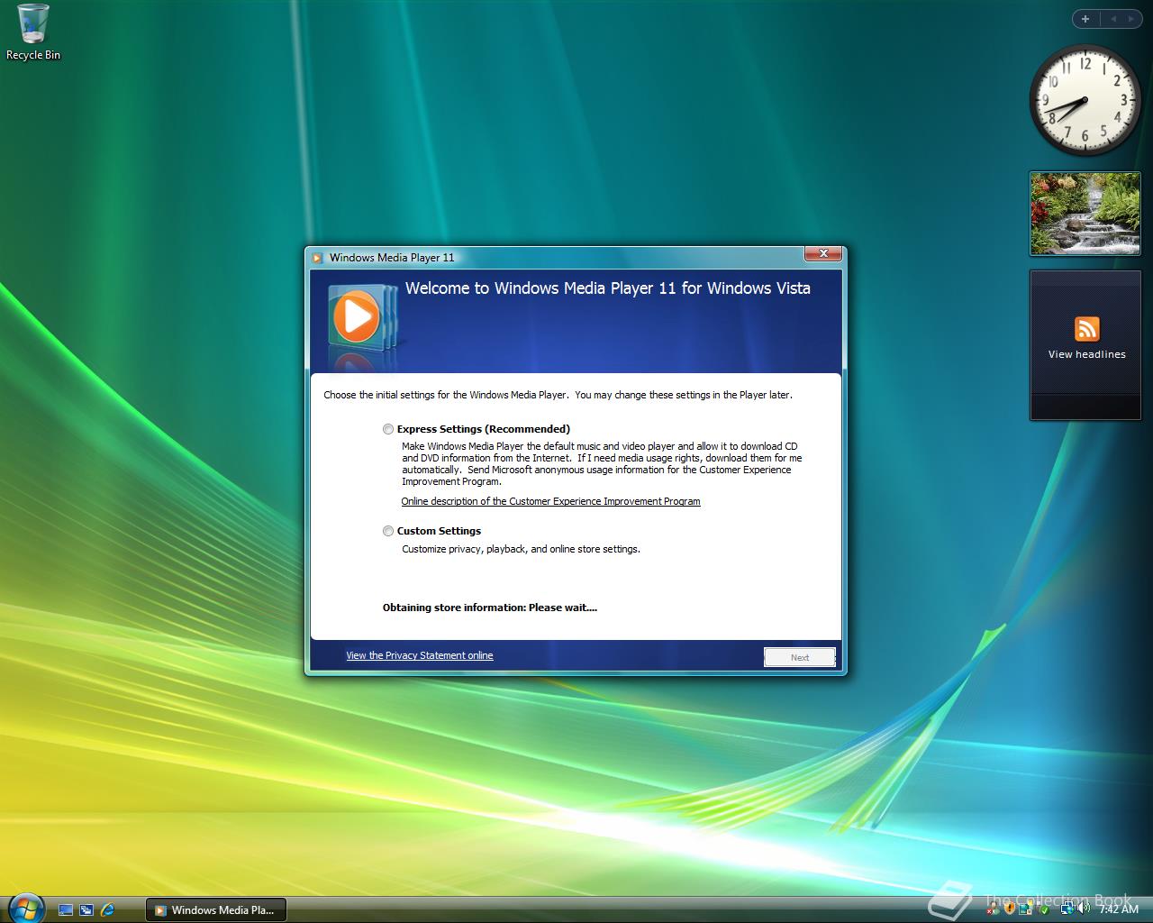Click the 'Welcome to Windows Media Player 11' heading

pos(608,288)
